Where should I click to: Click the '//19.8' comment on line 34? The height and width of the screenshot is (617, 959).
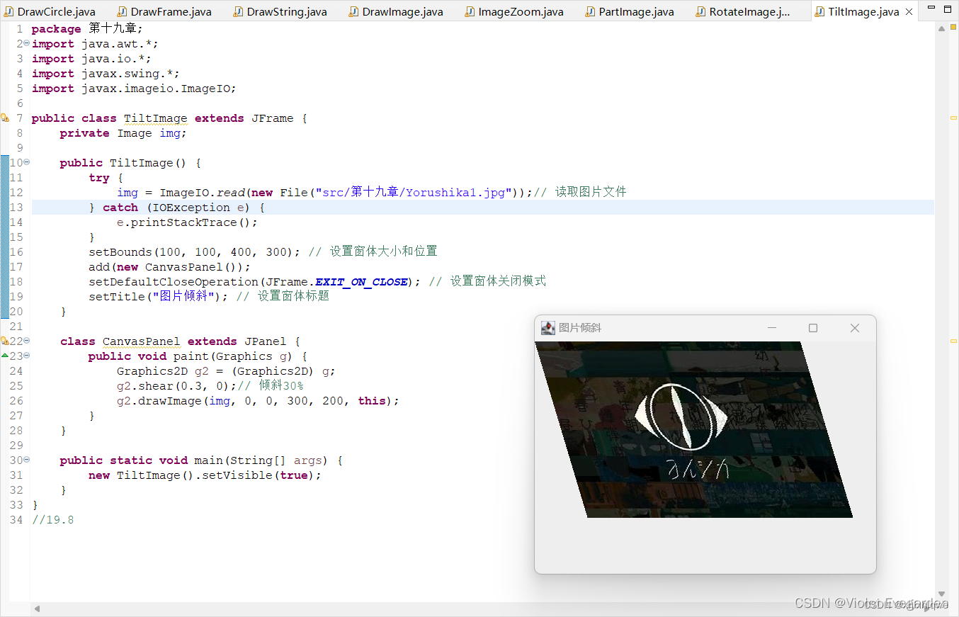[53, 520]
